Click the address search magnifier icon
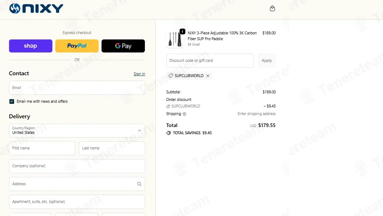 139,184
